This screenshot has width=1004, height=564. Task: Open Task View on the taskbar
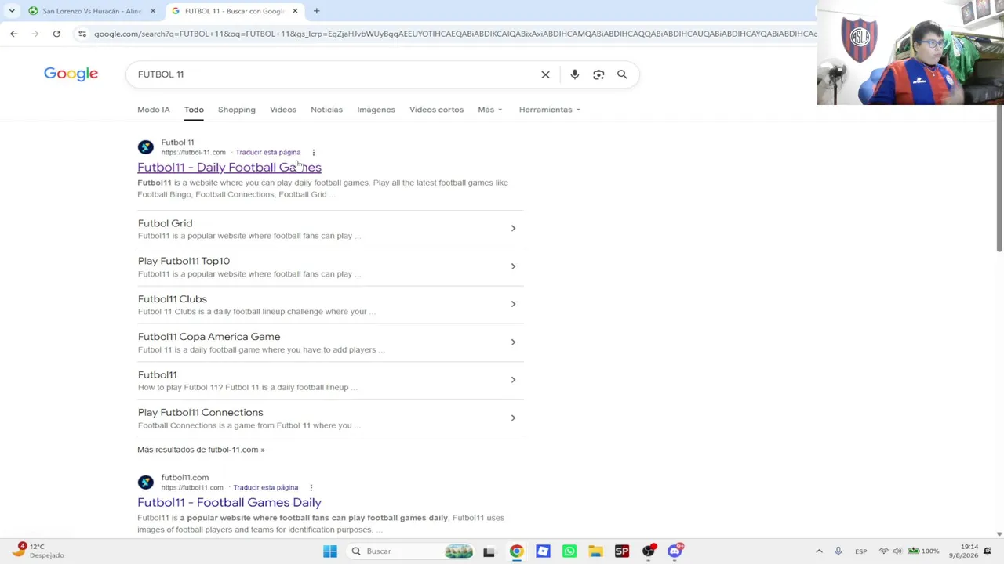tap(489, 551)
